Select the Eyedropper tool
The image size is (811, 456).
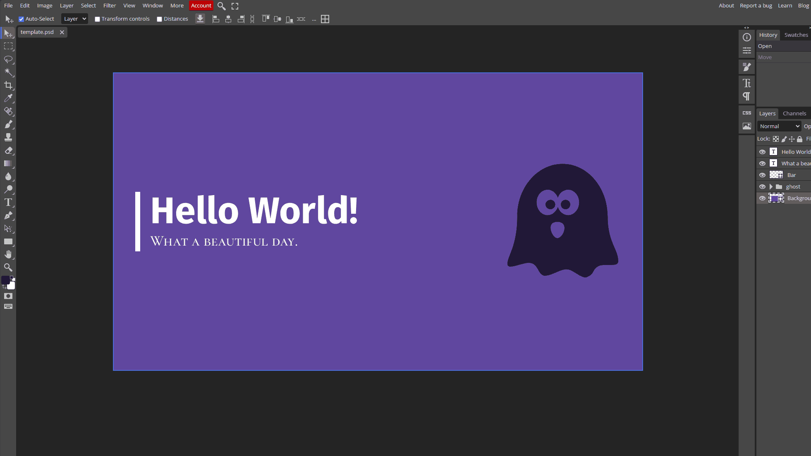tap(8, 98)
